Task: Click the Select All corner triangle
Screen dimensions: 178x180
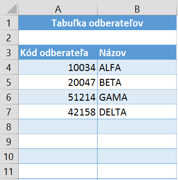Action: [x=12, y=8]
